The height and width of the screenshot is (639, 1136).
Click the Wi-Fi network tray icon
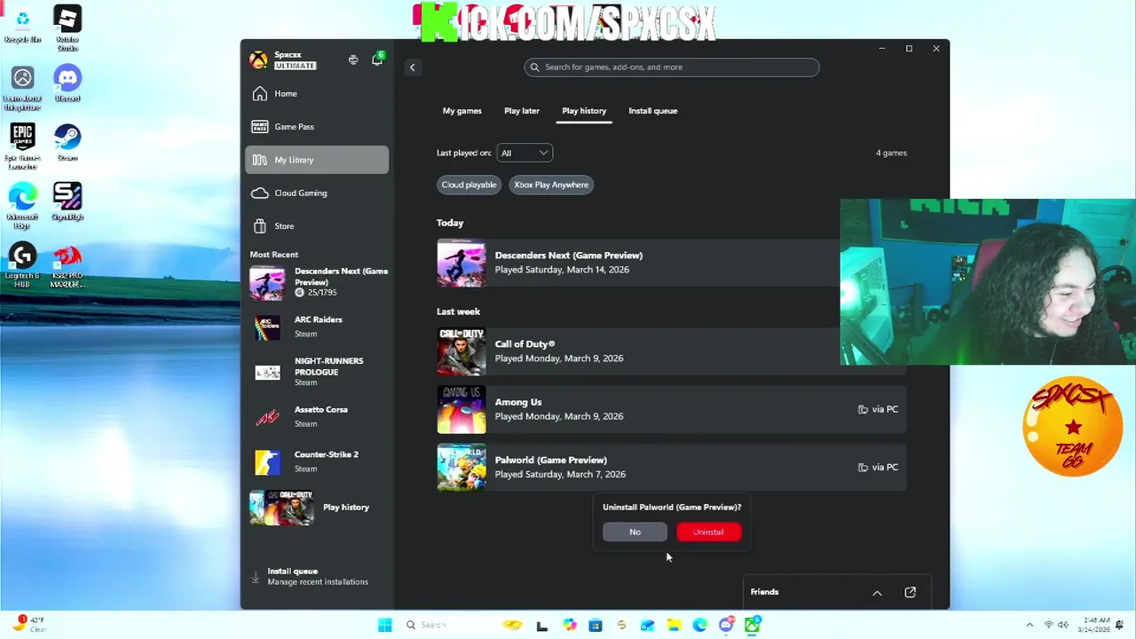[x=1048, y=625]
